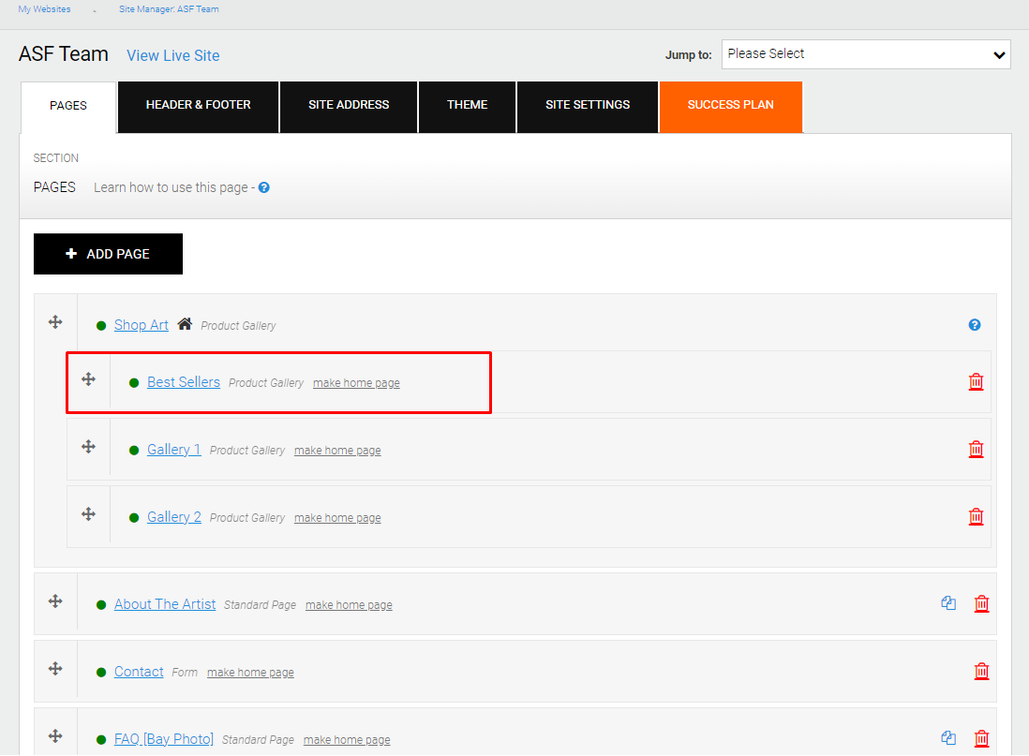
Task: Click Standard Page label beside About The Artist
Action: click(x=260, y=605)
